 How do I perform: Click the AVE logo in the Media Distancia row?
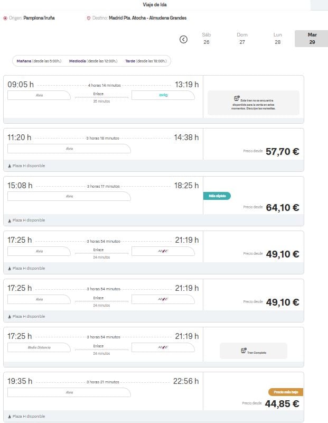pos(163,347)
